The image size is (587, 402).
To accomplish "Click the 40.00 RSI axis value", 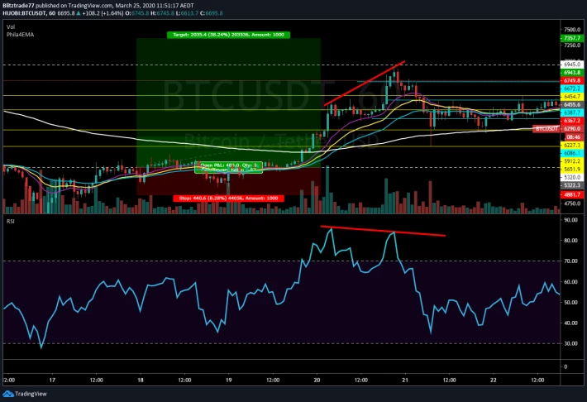I will coord(571,323).
